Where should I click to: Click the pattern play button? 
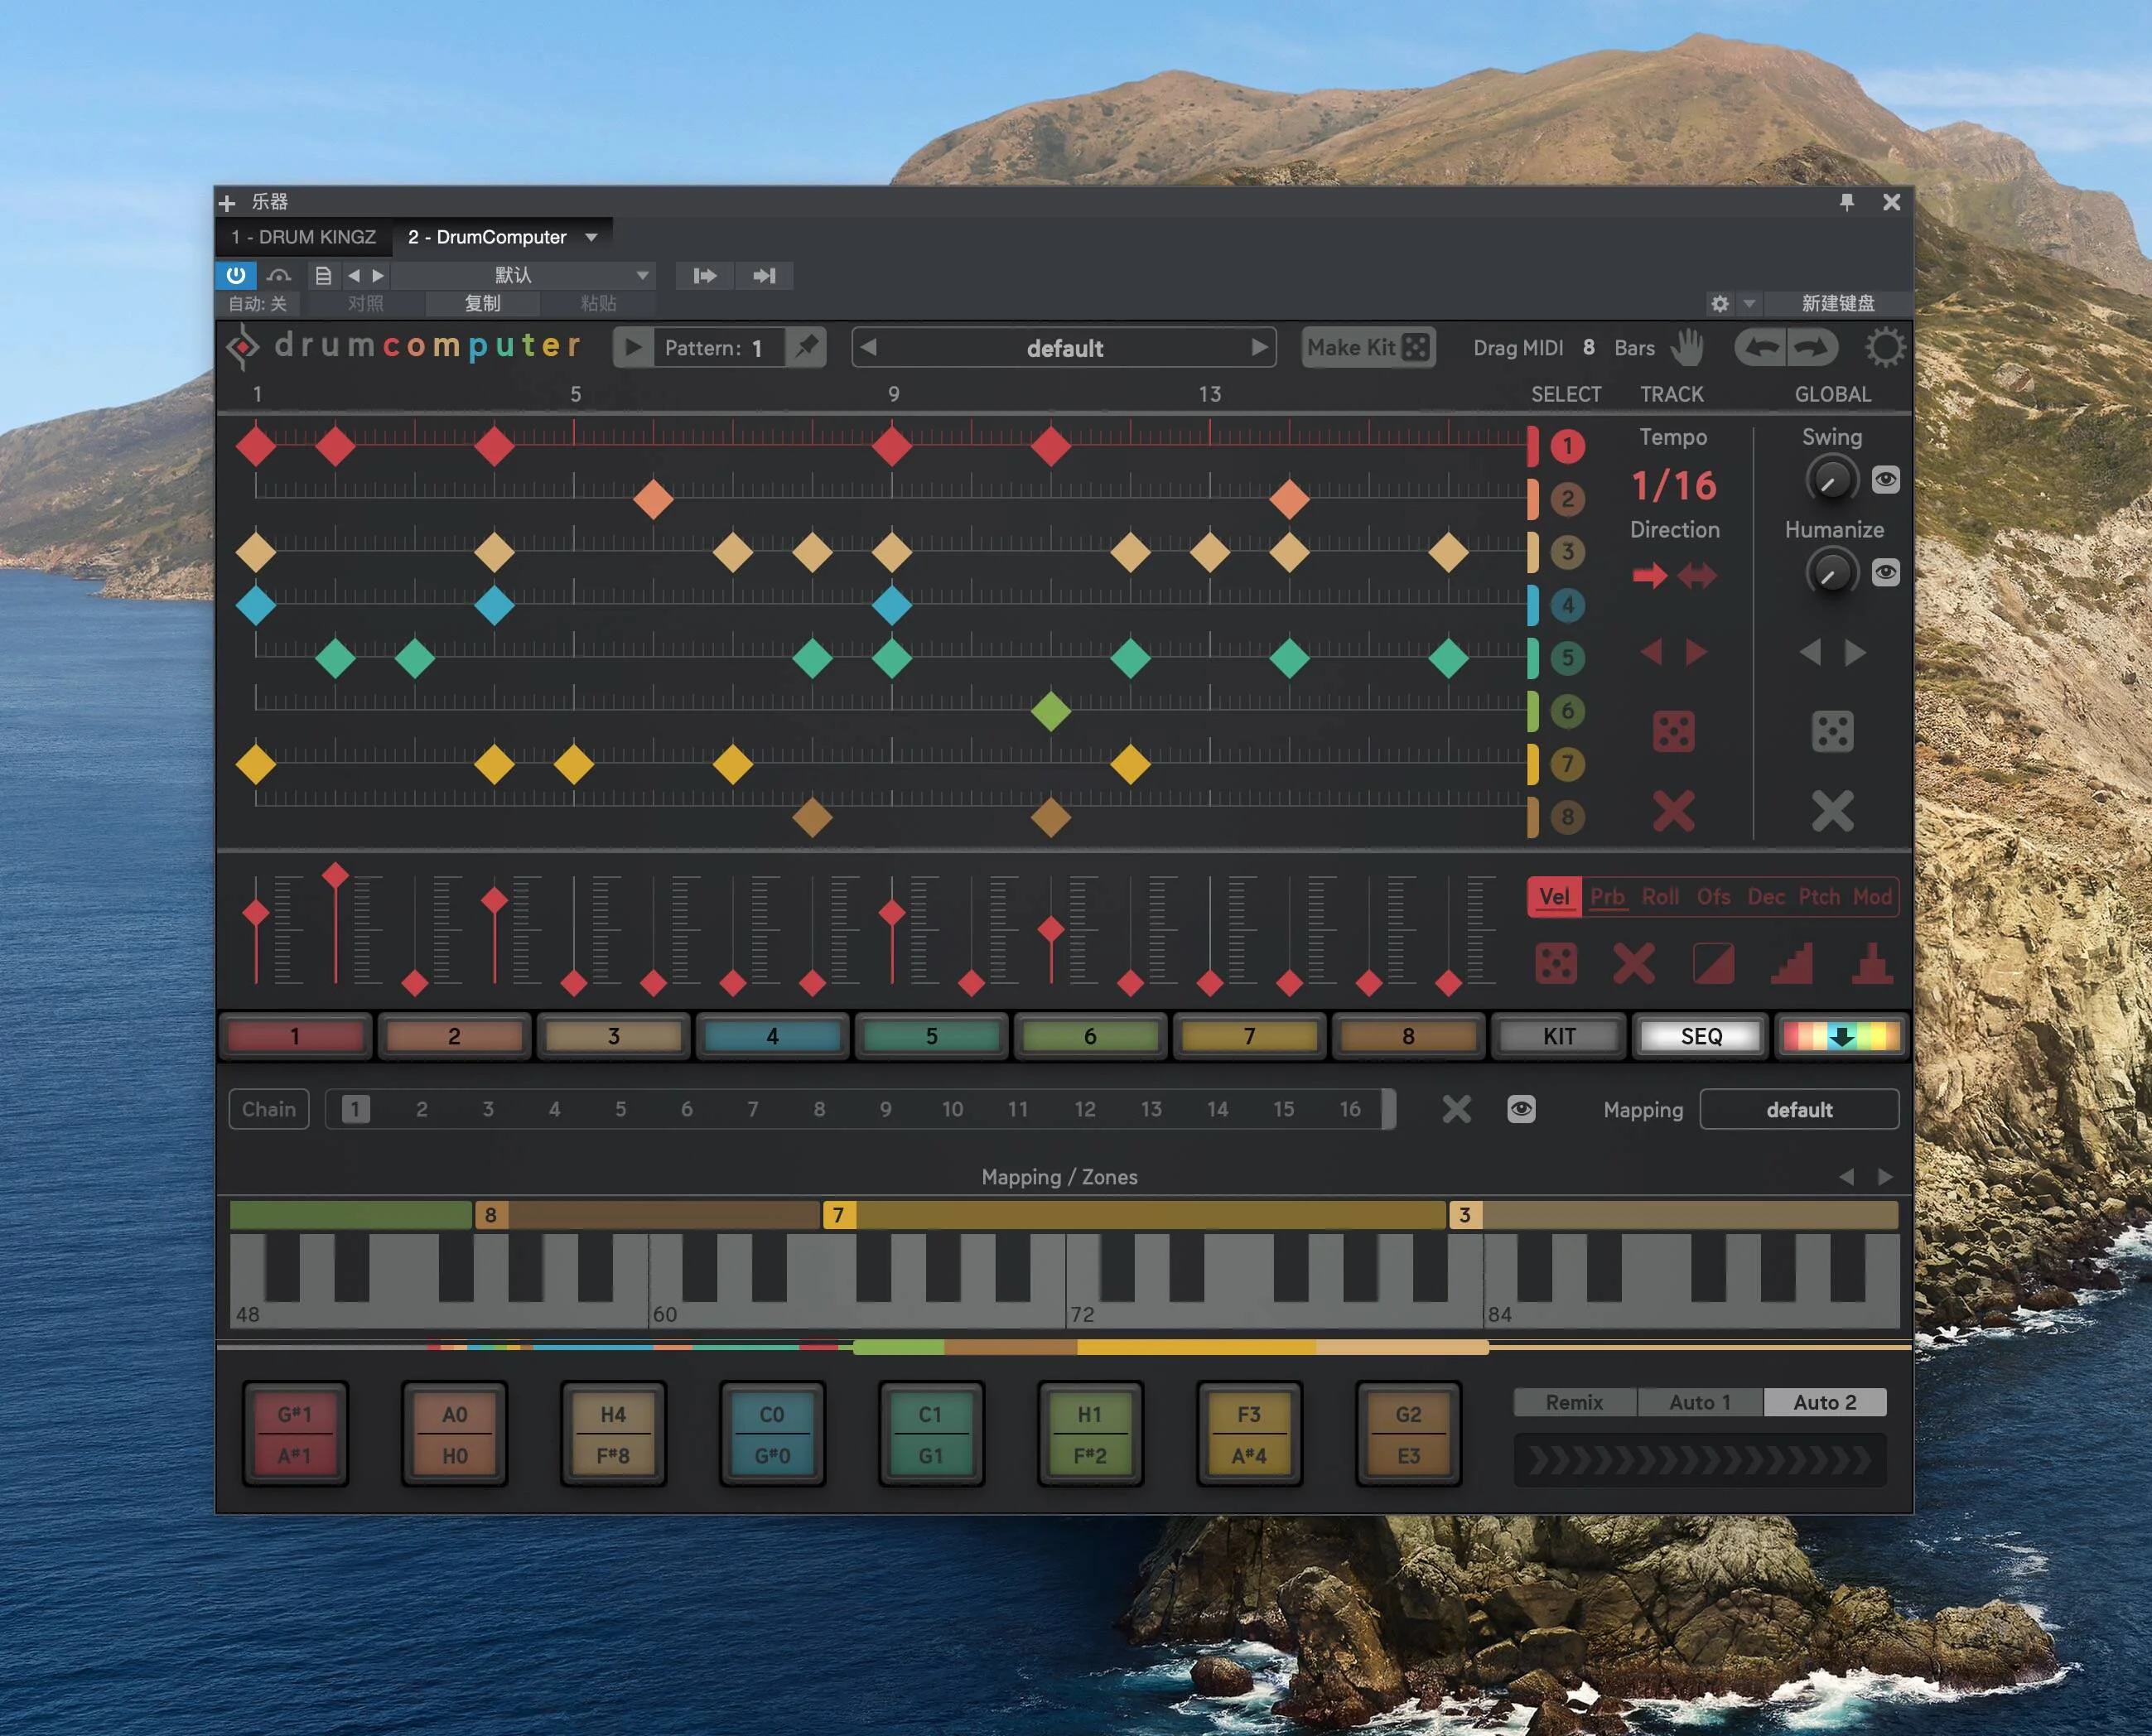coord(633,348)
